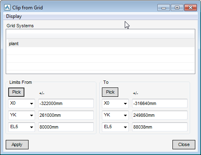Click the 88038mm offset field
The height and width of the screenshot is (155, 201).
[x=160, y=127]
